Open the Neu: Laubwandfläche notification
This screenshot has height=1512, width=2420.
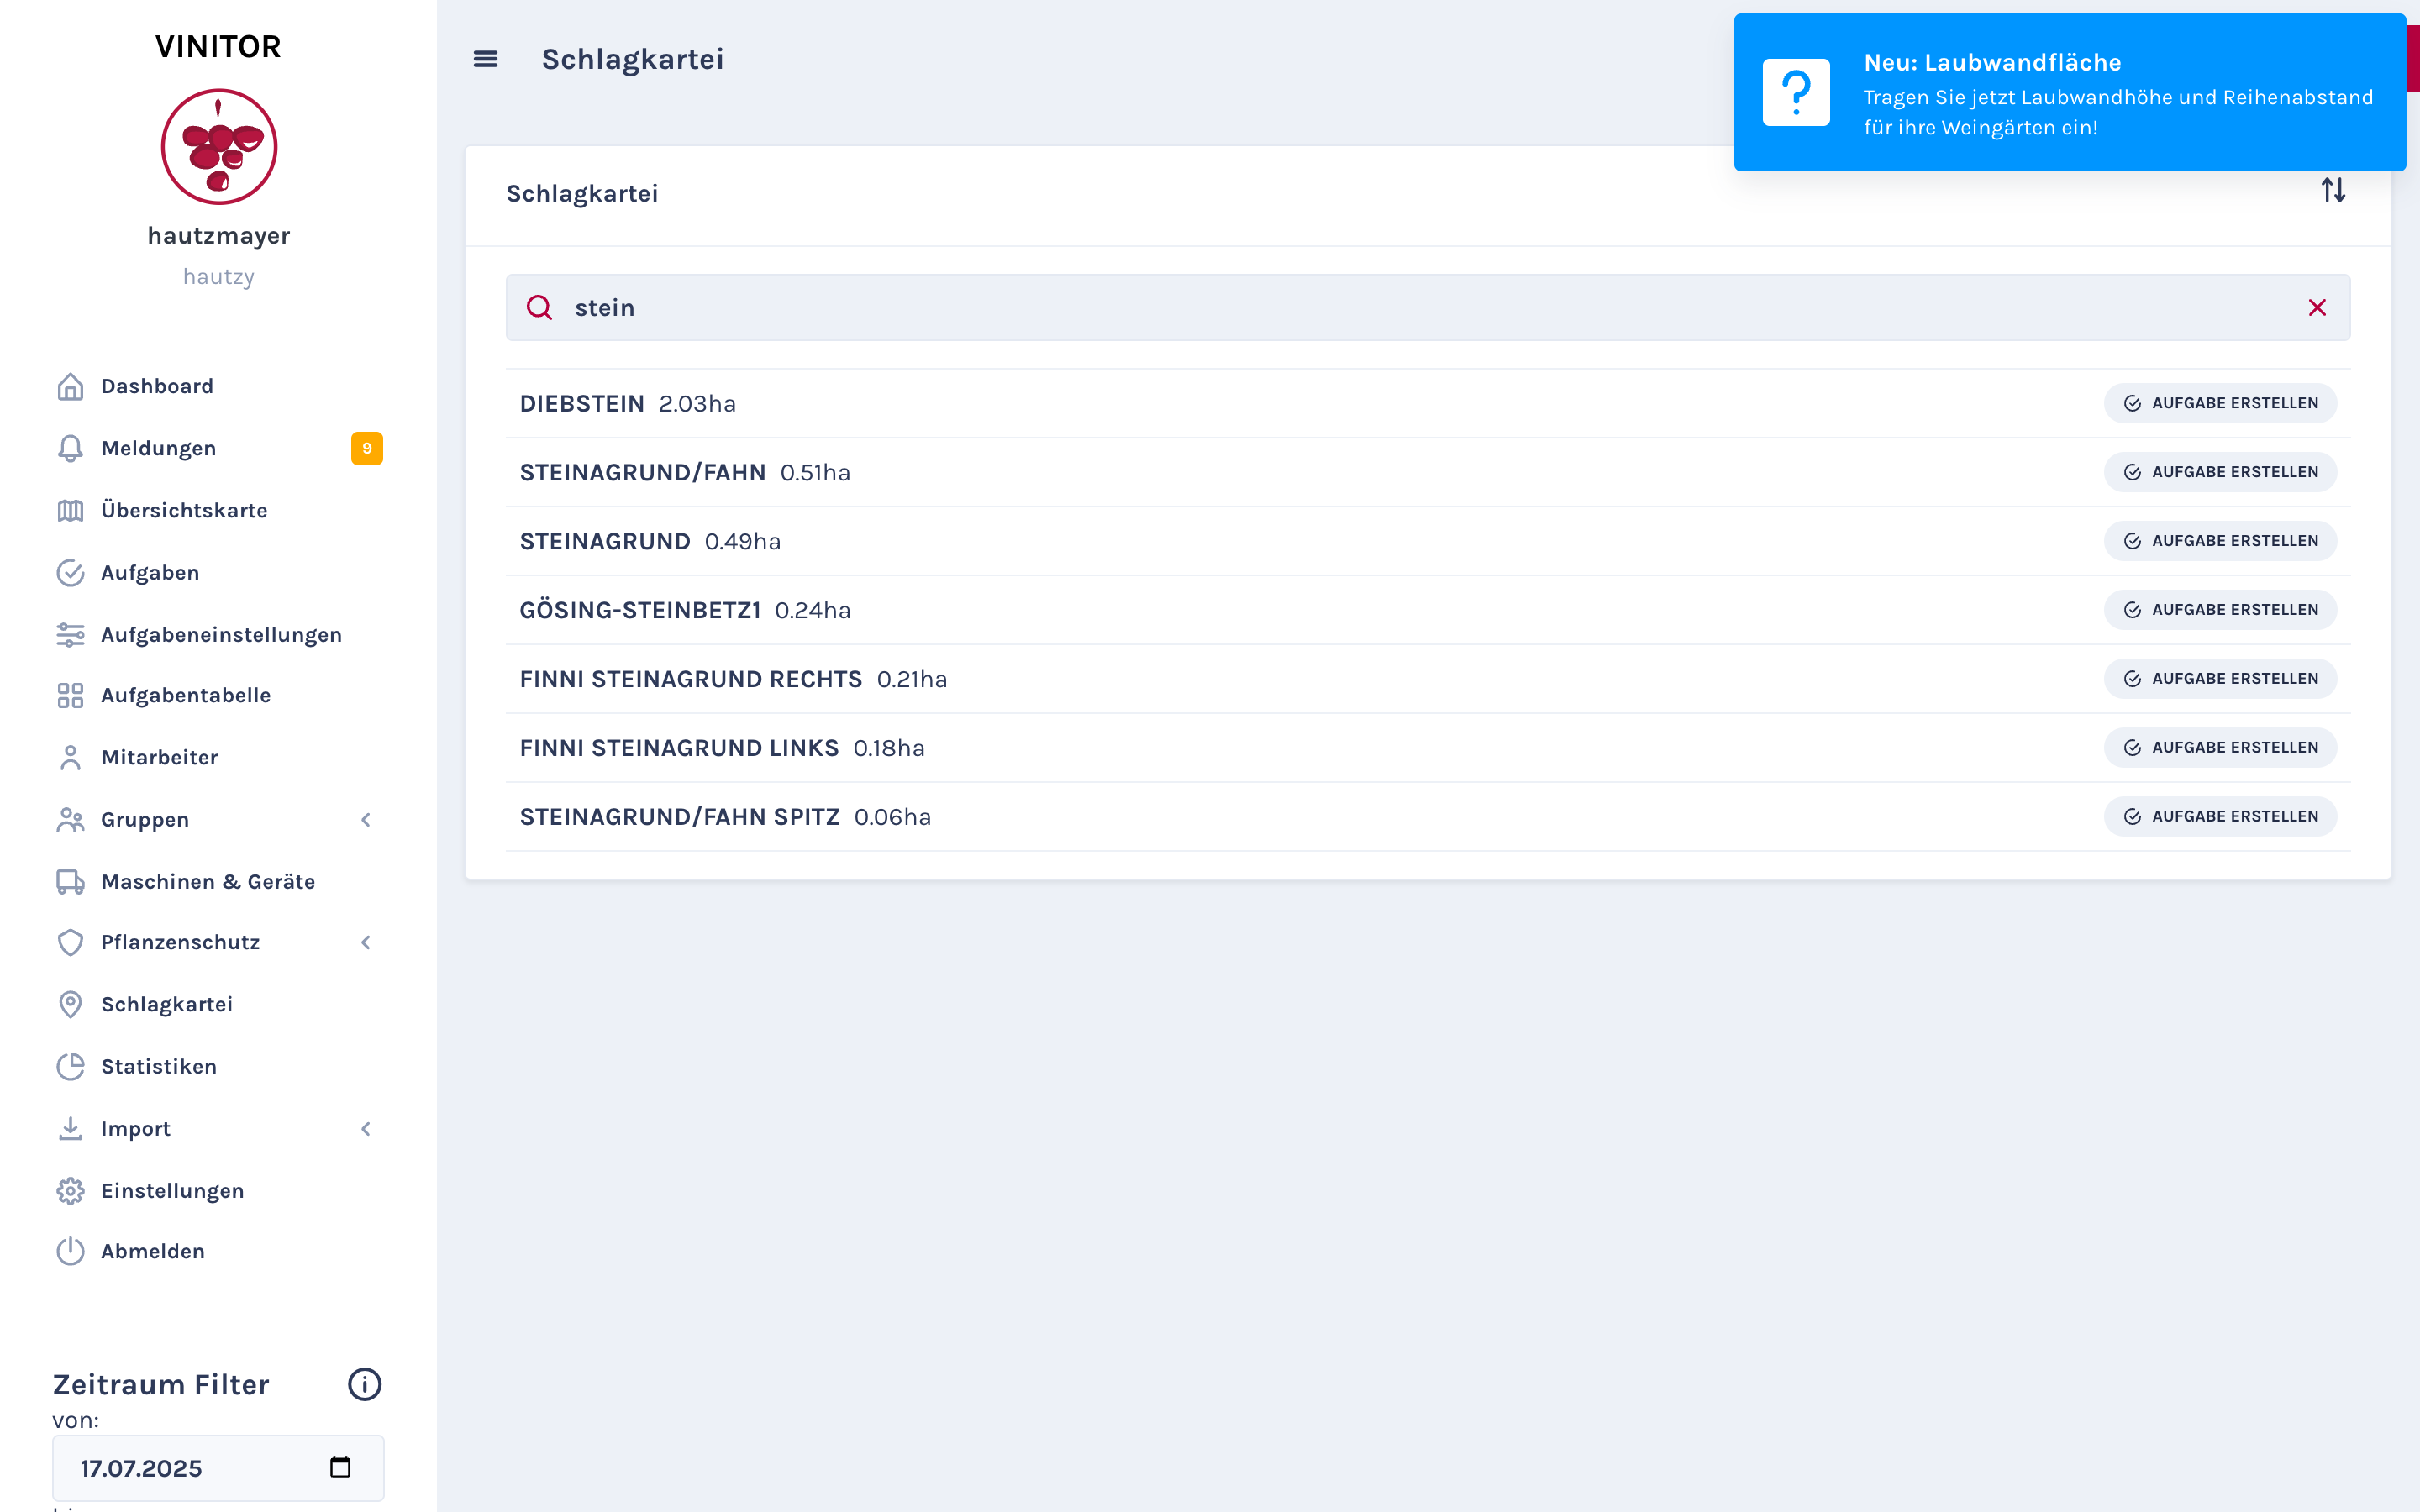(x=2069, y=92)
